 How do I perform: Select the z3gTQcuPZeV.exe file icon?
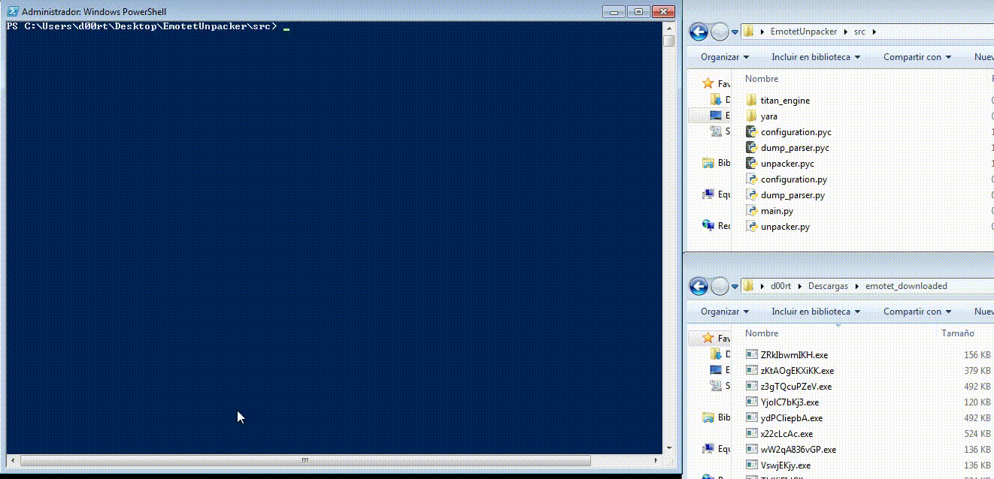click(x=751, y=386)
